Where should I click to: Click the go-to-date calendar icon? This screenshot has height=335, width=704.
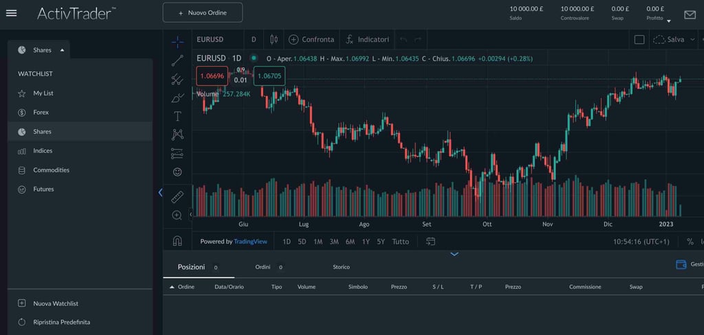(x=430, y=242)
